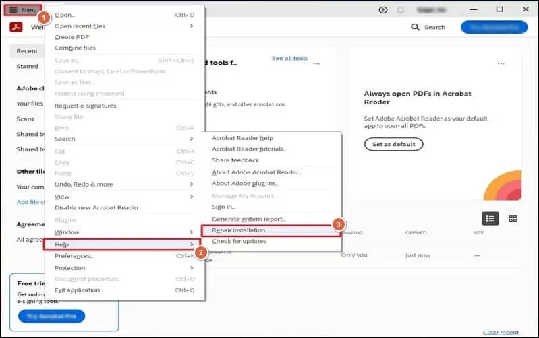
Task: Open Acrobat Reader tutorials...
Action: coord(272,149)
